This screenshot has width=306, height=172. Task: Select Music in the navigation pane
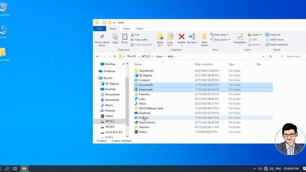point(107,105)
